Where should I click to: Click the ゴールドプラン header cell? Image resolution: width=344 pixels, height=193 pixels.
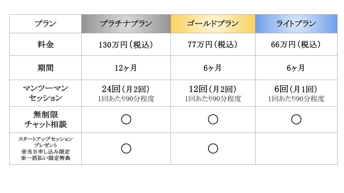(x=213, y=24)
